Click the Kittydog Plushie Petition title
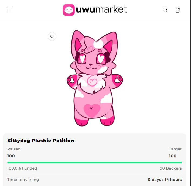Screen dimensions: 191x186 tap(40, 141)
